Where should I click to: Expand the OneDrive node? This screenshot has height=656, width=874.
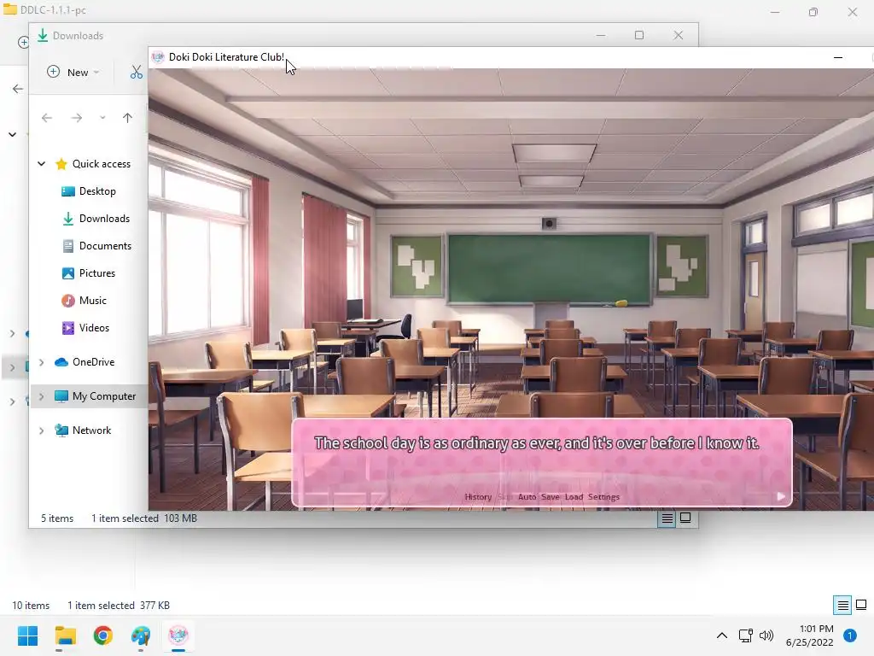coord(41,362)
